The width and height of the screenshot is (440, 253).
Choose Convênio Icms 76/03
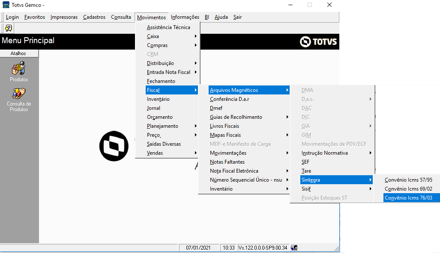[x=411, y=197]
